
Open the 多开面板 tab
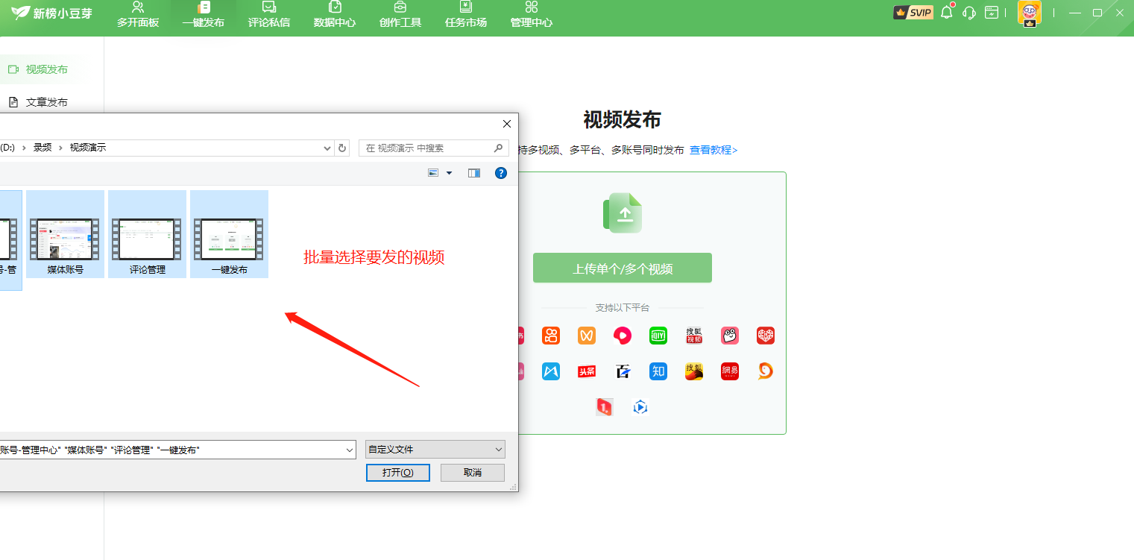click(x=138, y=15)
